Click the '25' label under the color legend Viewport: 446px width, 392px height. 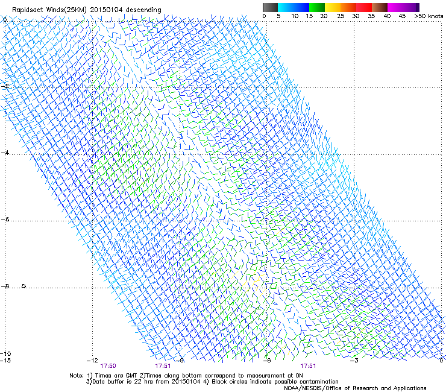pos(341,16)
